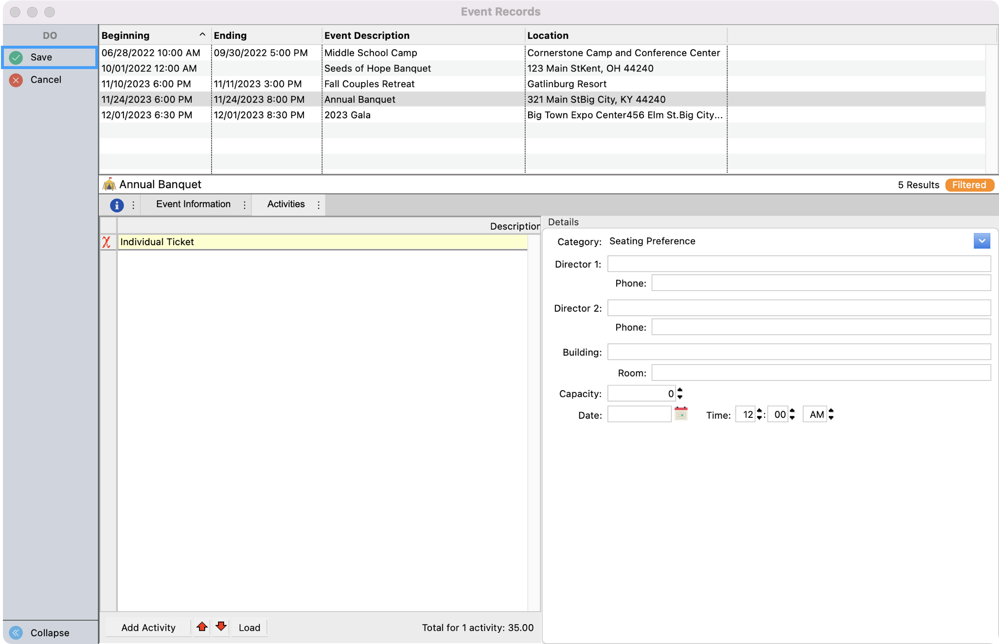Click the Load button

pyautogui.click(x=249, y=627)
